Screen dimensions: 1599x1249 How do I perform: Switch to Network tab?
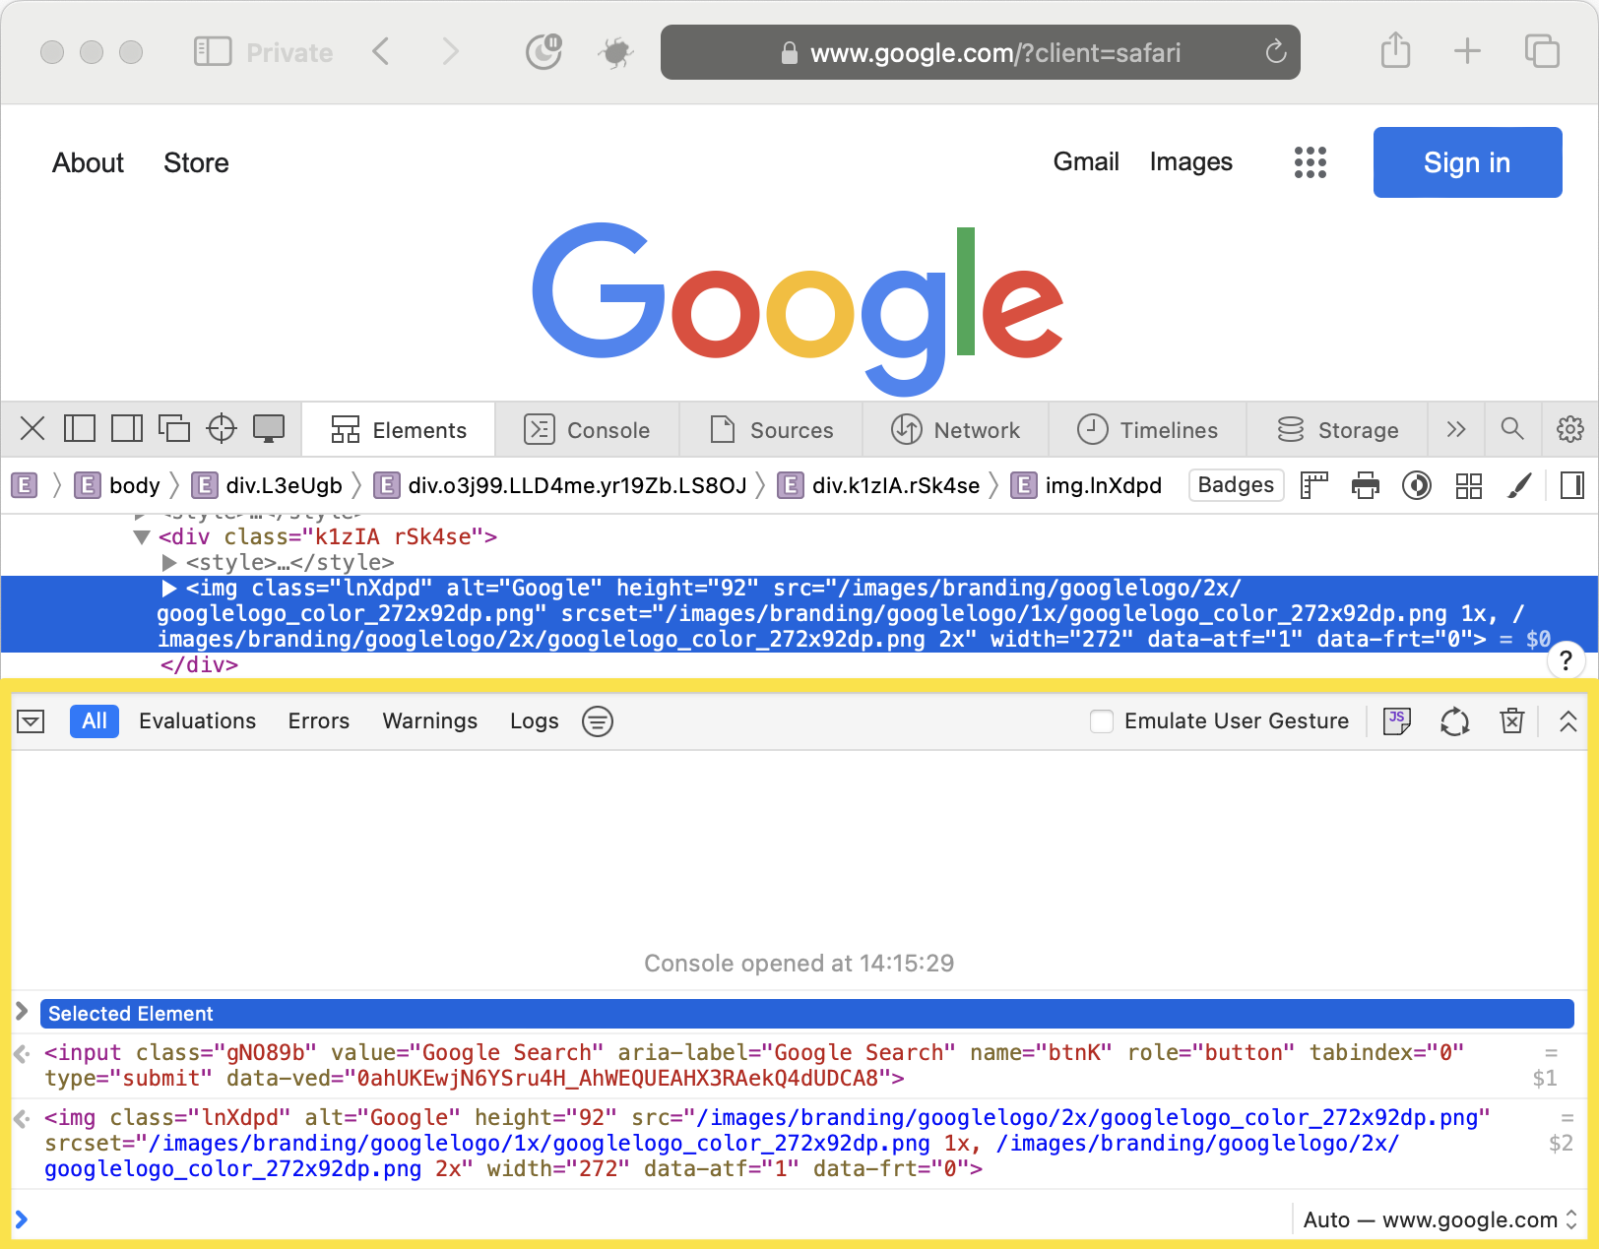point(955,430)
